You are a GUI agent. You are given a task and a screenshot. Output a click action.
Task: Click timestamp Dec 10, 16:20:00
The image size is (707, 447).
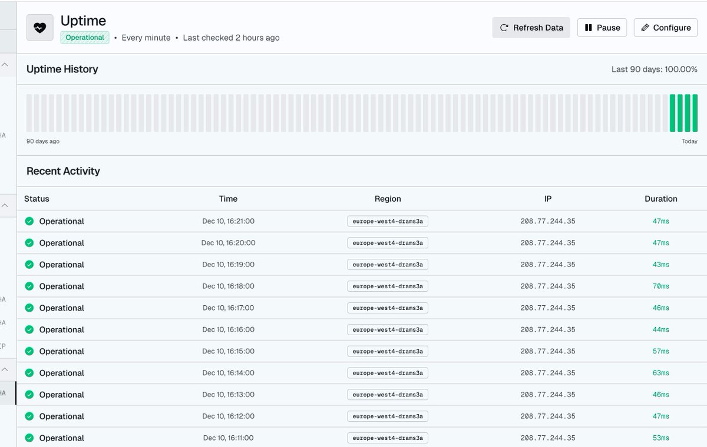(229, 243)
